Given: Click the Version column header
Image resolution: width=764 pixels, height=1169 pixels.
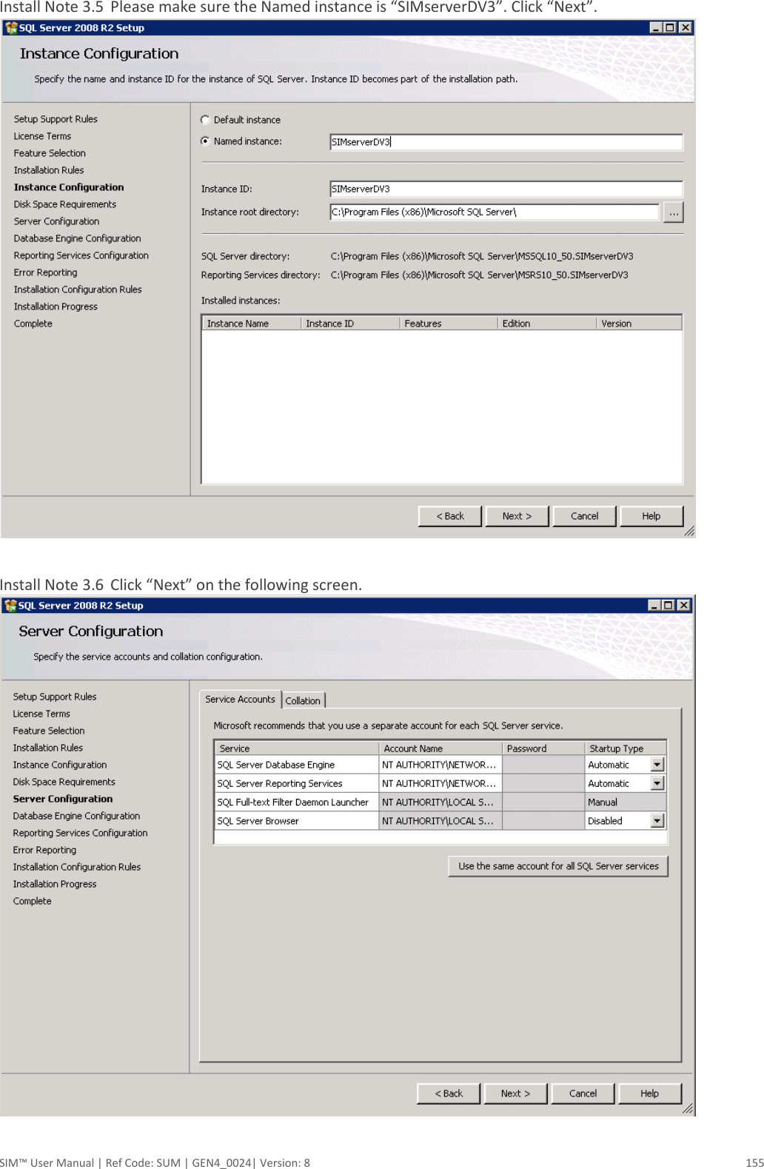Looking at the screenshot, I should tap(639, 324).
